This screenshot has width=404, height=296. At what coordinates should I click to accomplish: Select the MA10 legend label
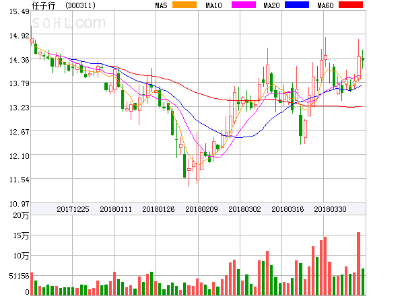(x=213, y=5)
